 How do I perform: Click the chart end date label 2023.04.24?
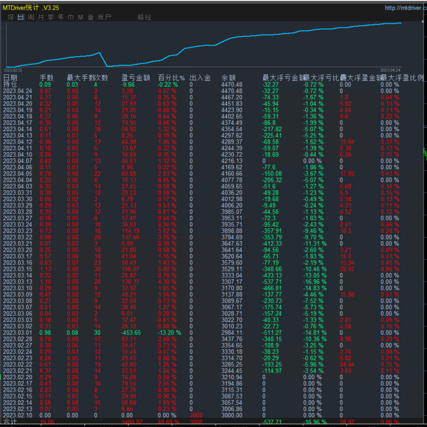click(x=390, y=70)
